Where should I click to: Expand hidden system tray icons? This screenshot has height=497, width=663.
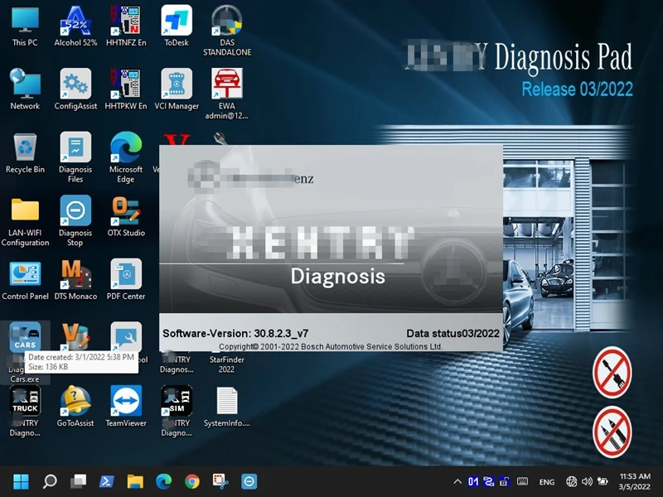(457, 481)
